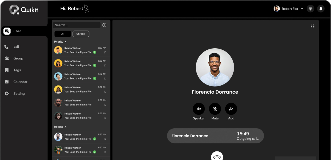Open the Robert Fox account dropdown

pyautogui.click(x=288, y=9)
